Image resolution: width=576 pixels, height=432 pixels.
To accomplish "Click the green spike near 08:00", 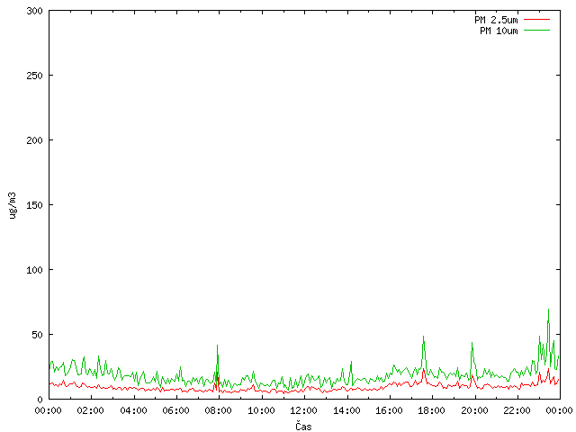I will pyautogui.click(x=218, y=346).
